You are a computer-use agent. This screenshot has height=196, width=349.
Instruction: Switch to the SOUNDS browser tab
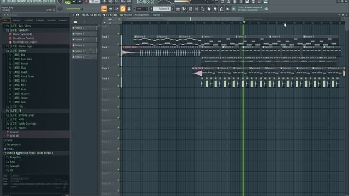tap(51, 20)
